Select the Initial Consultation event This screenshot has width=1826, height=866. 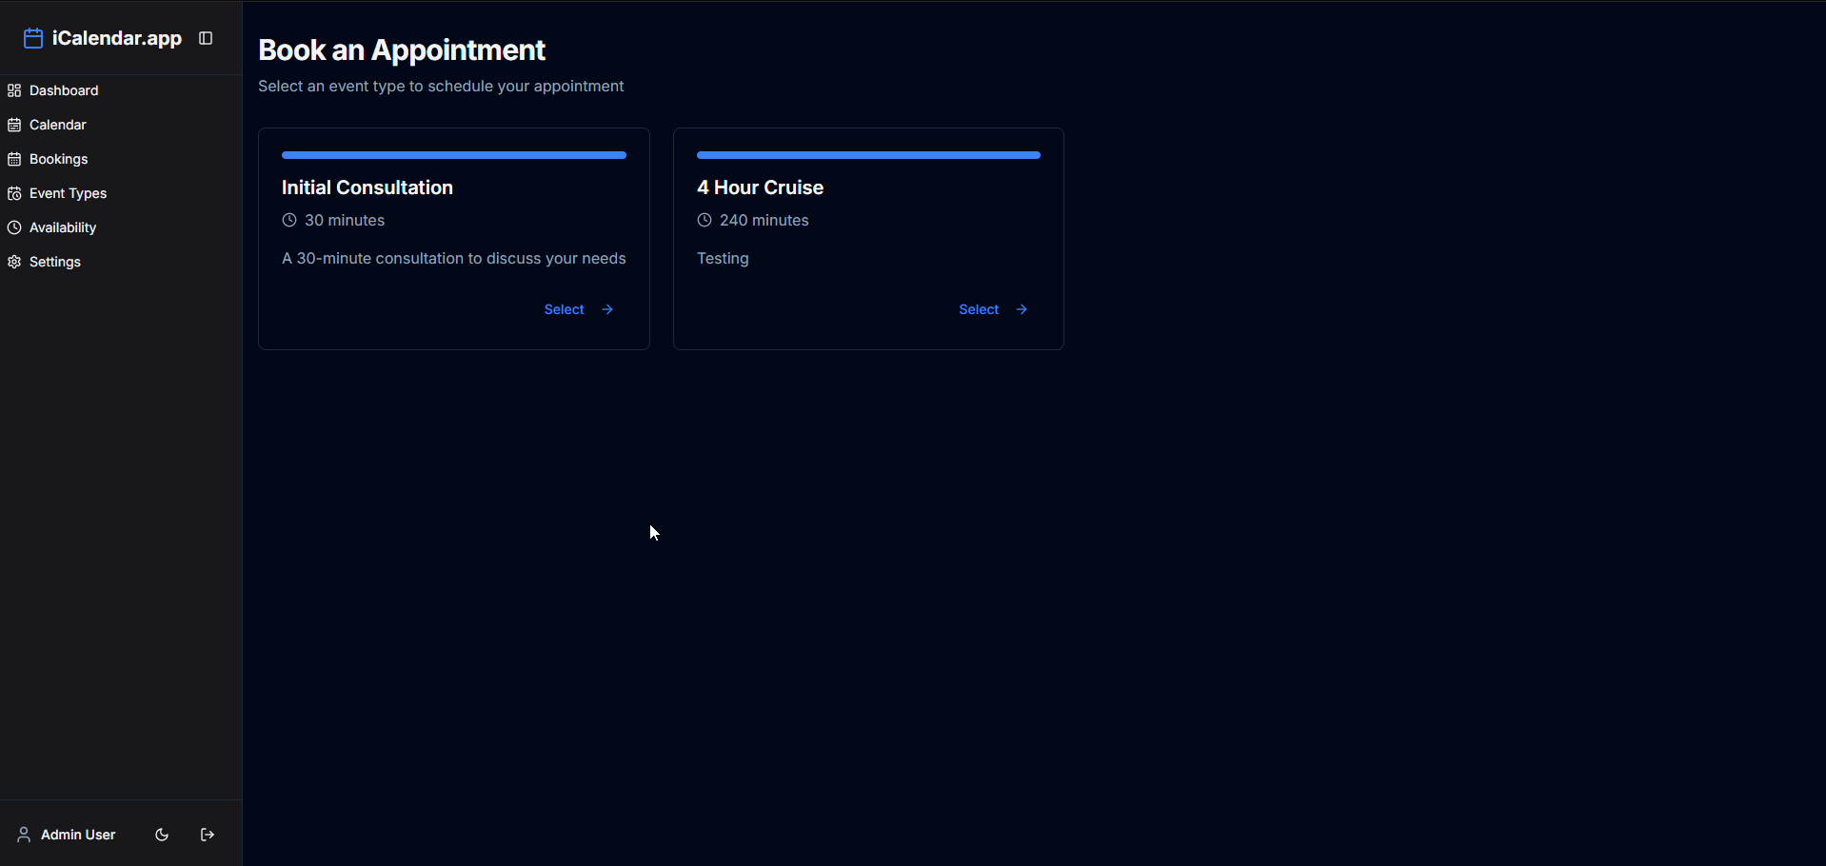coord(565,309)
